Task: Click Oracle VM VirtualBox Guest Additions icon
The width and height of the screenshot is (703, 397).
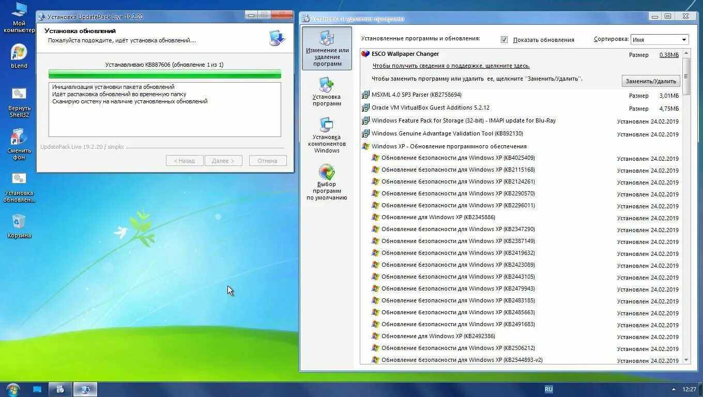Action: 365,108
